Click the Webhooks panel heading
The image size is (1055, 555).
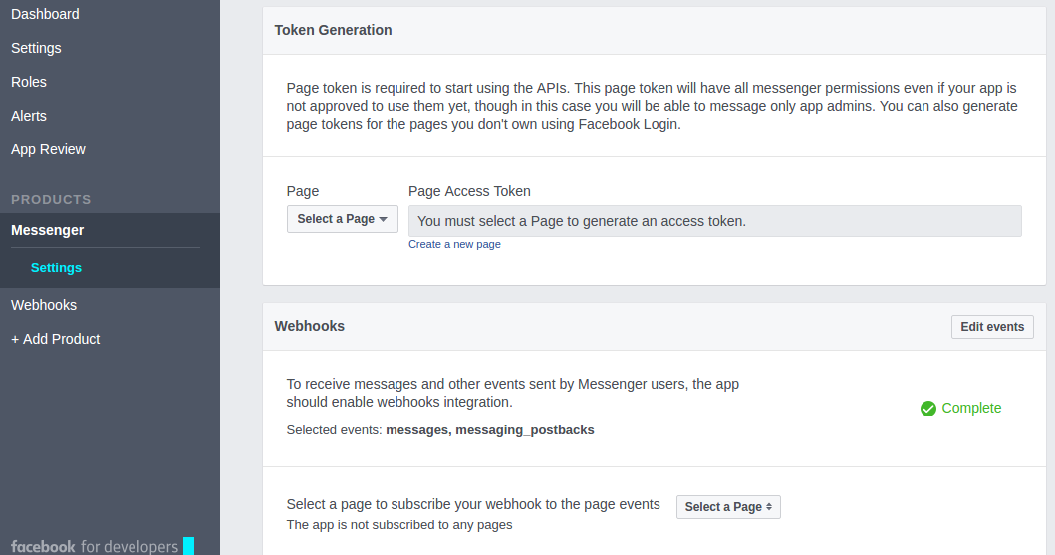[x=310, y=326]
